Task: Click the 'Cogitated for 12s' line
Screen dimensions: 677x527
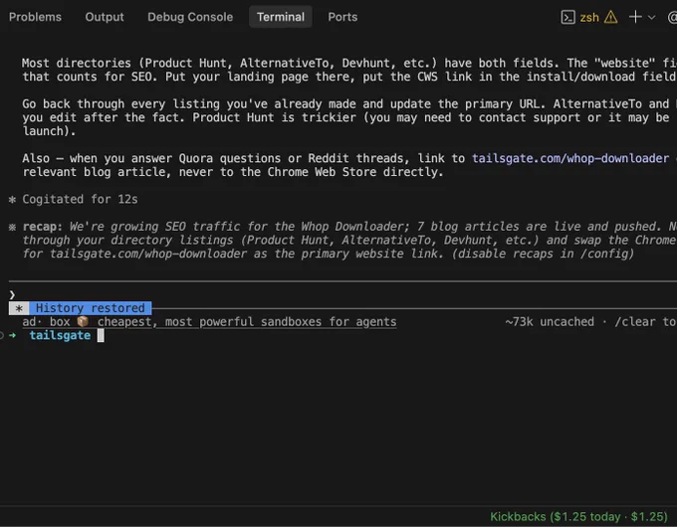Action: (80, 199)
